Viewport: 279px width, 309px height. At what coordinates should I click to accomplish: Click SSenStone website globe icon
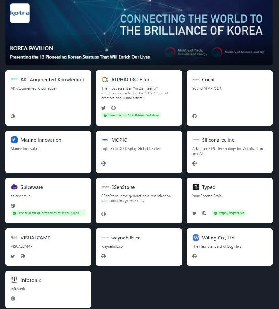(104, 214)
